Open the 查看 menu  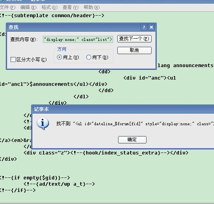[71, 7]
